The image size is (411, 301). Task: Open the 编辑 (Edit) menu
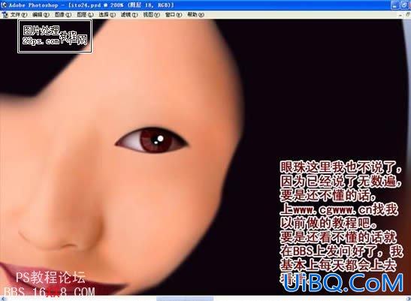[x=41, y=15]
